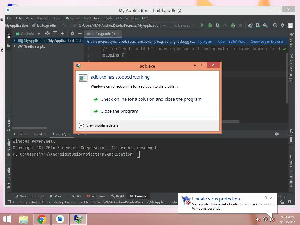Click the Android Studio taskbar icon
Image resolution: width=300 pixels, height=225 pixels.
[60, 219]
